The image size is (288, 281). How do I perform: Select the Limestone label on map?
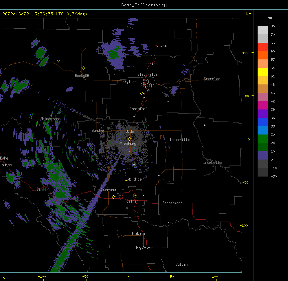click(51, 119)
